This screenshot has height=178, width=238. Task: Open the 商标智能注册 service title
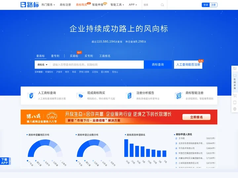[x=194, y=93]
